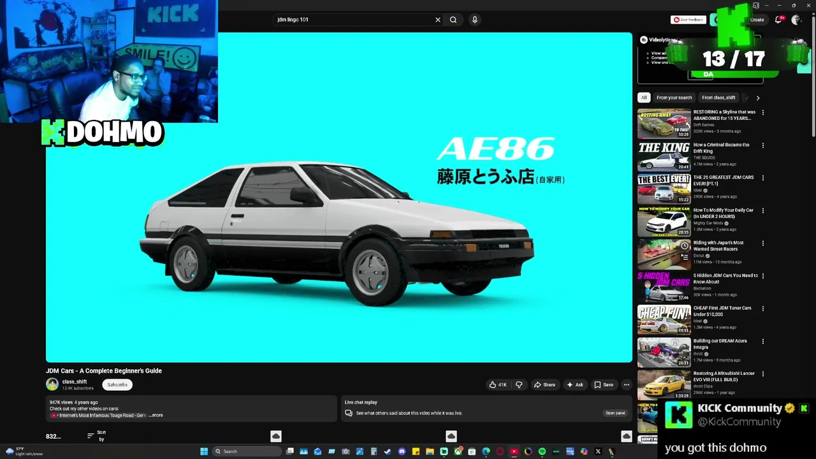Screen dimensions: 816x459
Task: Click into the YouTube search field
Action: click(353, 20)
